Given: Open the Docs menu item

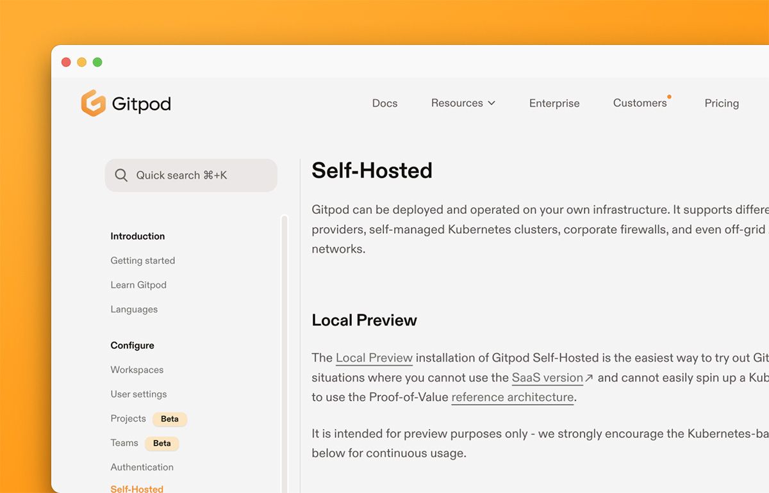Looking at the screenshot, I should coord(384,103).
